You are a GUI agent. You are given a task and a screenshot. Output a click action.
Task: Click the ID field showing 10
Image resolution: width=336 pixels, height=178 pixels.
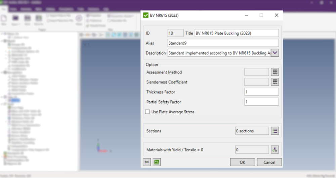(175, 33)
